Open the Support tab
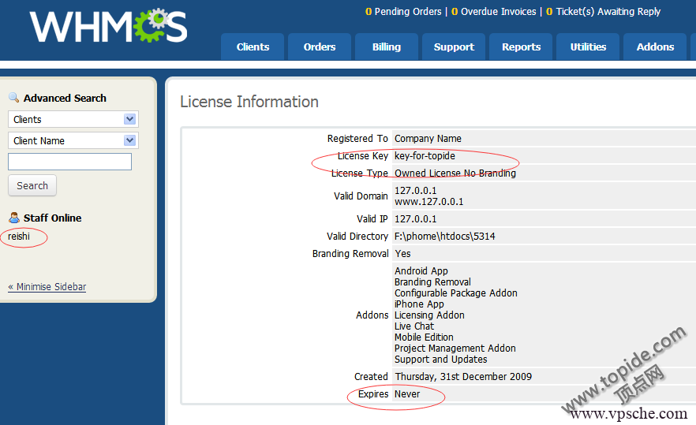Viewport: 696px width, 425px height. tap(454, 47)
